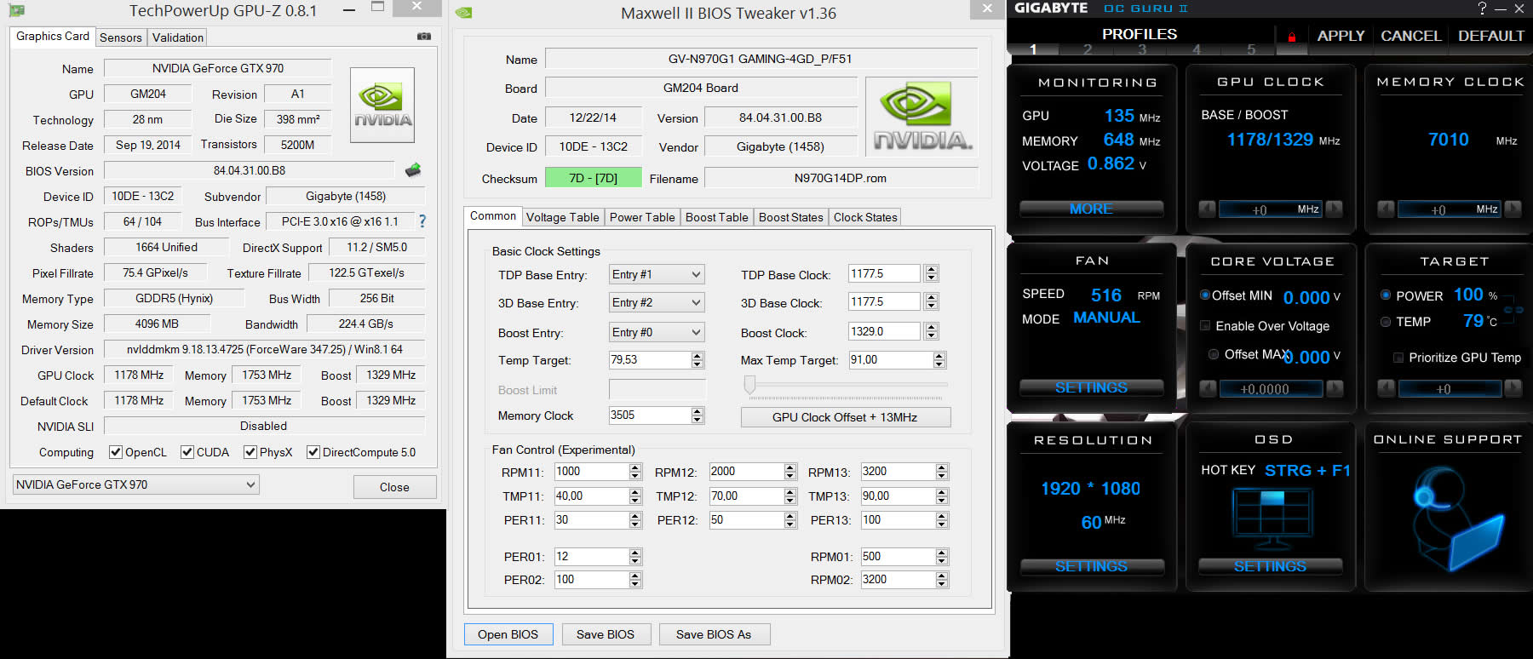Decrease memory clock offset with left arrow

point(1386,209)
